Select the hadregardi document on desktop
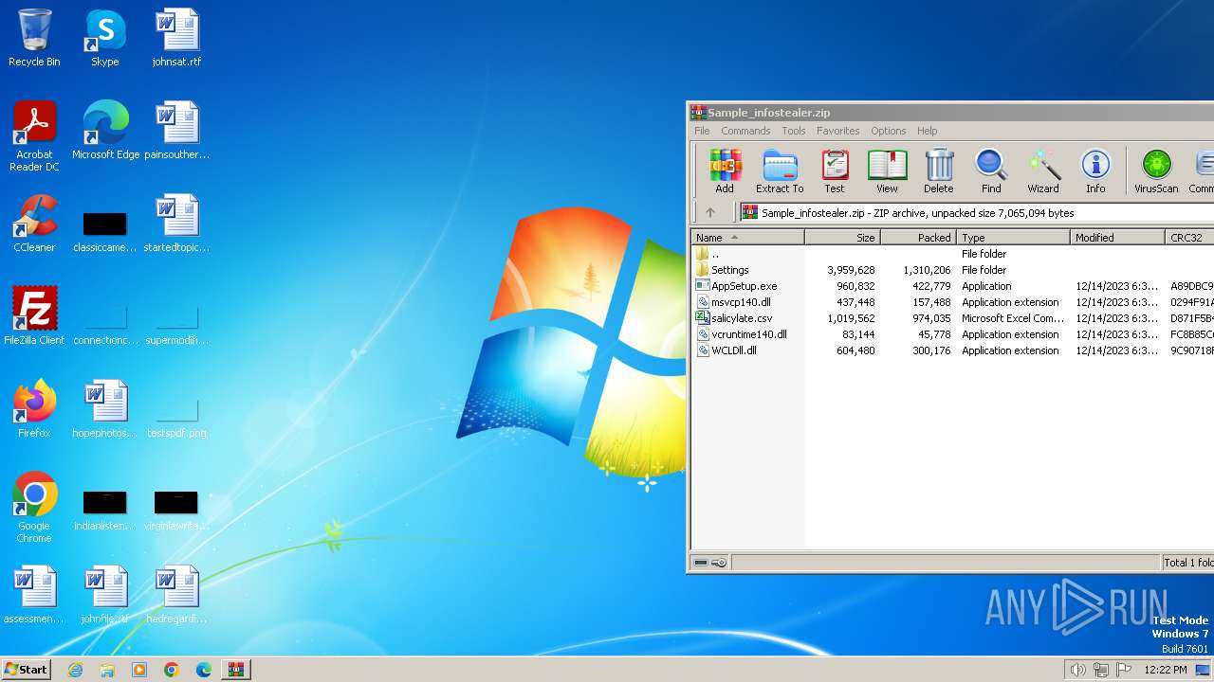 [x=176, y=595]
